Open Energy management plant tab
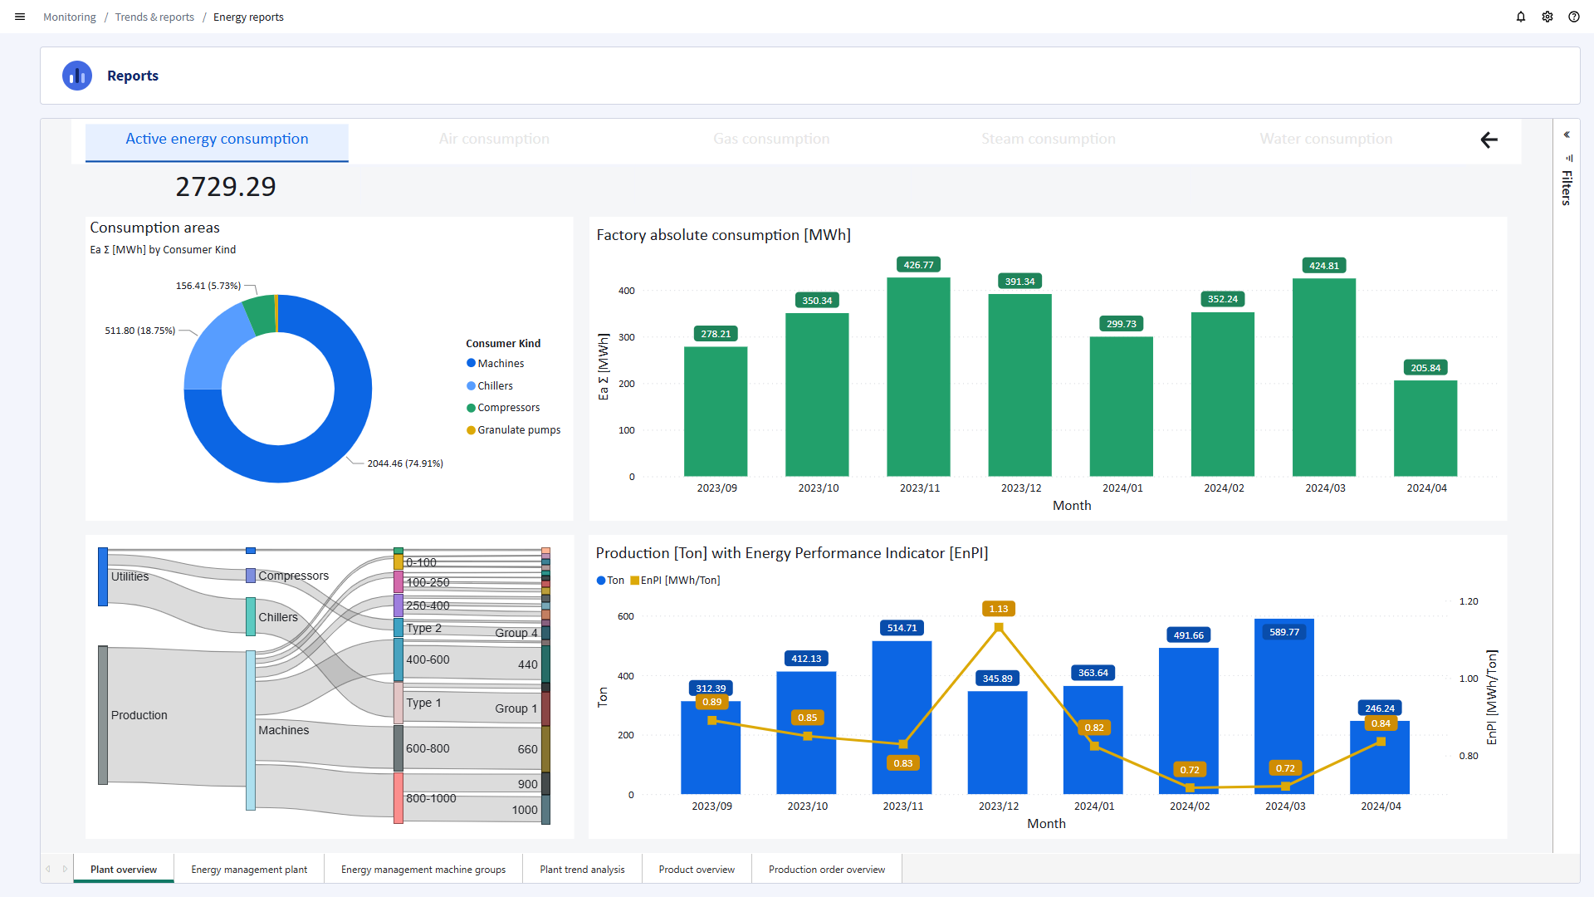Image resolution: width=1594 pixels, height=897 pixels. click(x=249, y=870)
